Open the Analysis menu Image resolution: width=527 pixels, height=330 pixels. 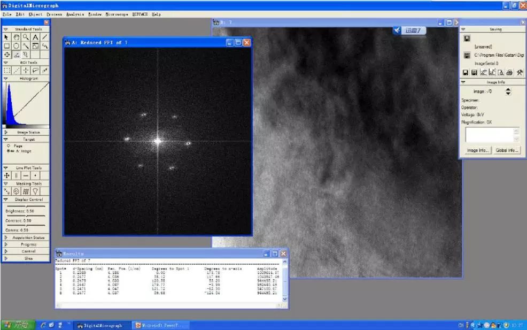75,14
